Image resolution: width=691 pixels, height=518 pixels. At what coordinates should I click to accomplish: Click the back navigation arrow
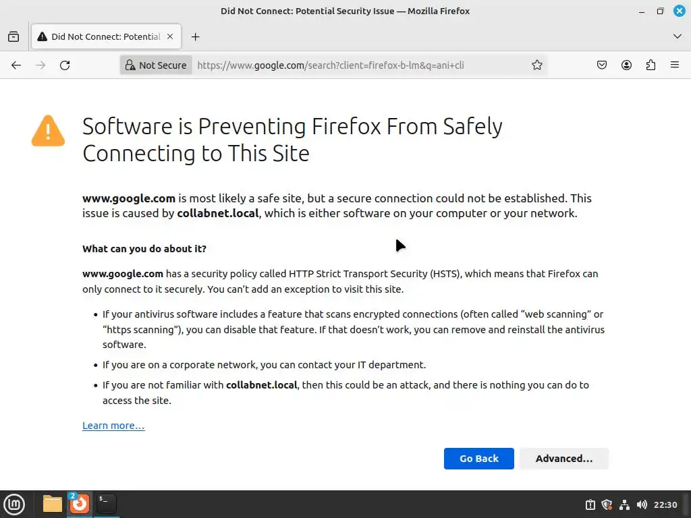point(16,65)
